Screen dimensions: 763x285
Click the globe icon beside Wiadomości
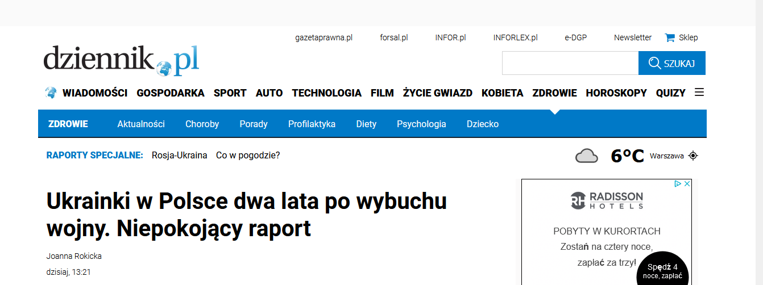coord(51,93)
